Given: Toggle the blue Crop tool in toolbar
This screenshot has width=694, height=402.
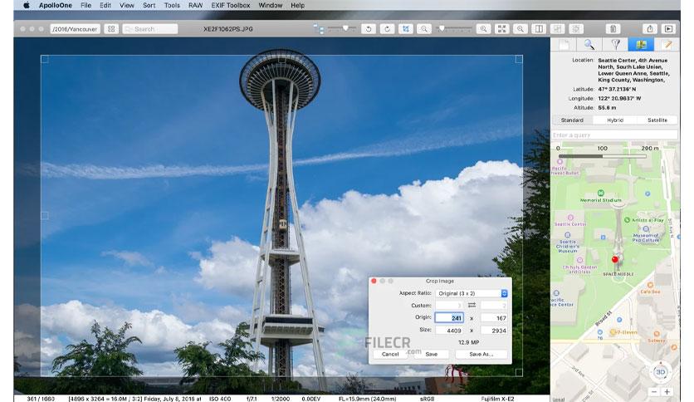Looking at the screenshot, I should pyautogui.click(x=405, y=29).
